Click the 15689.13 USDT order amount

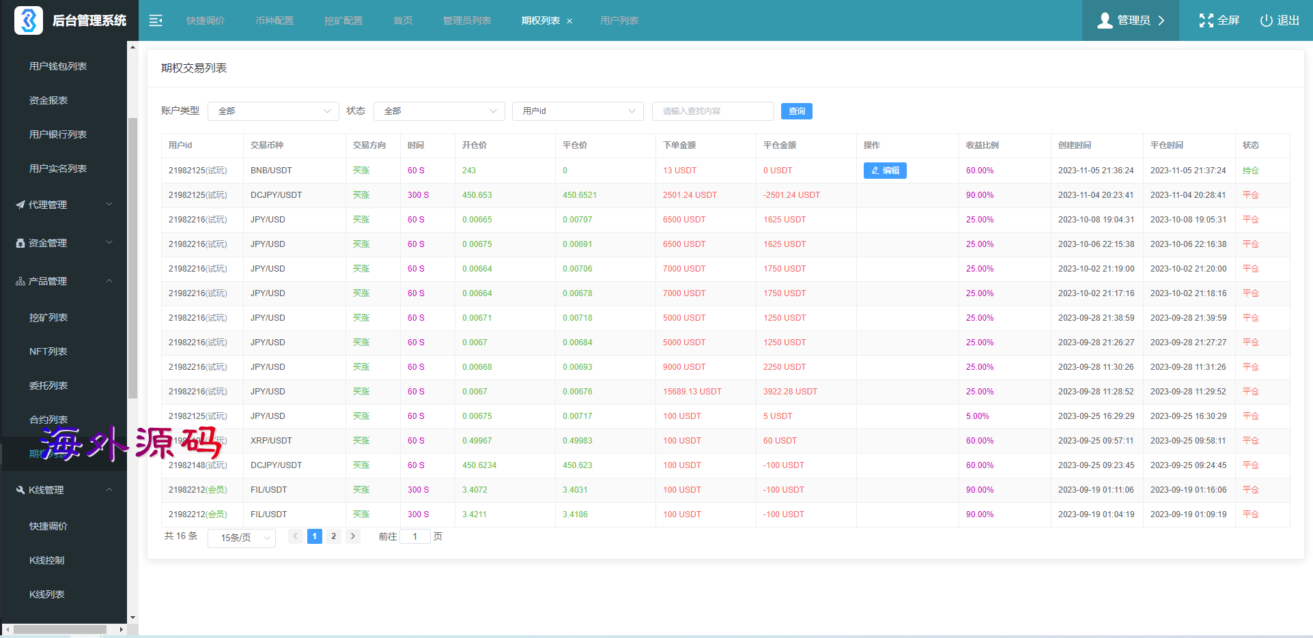tap(692, 392)
